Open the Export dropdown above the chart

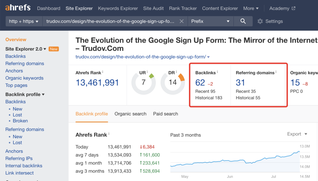coord(297,134)
